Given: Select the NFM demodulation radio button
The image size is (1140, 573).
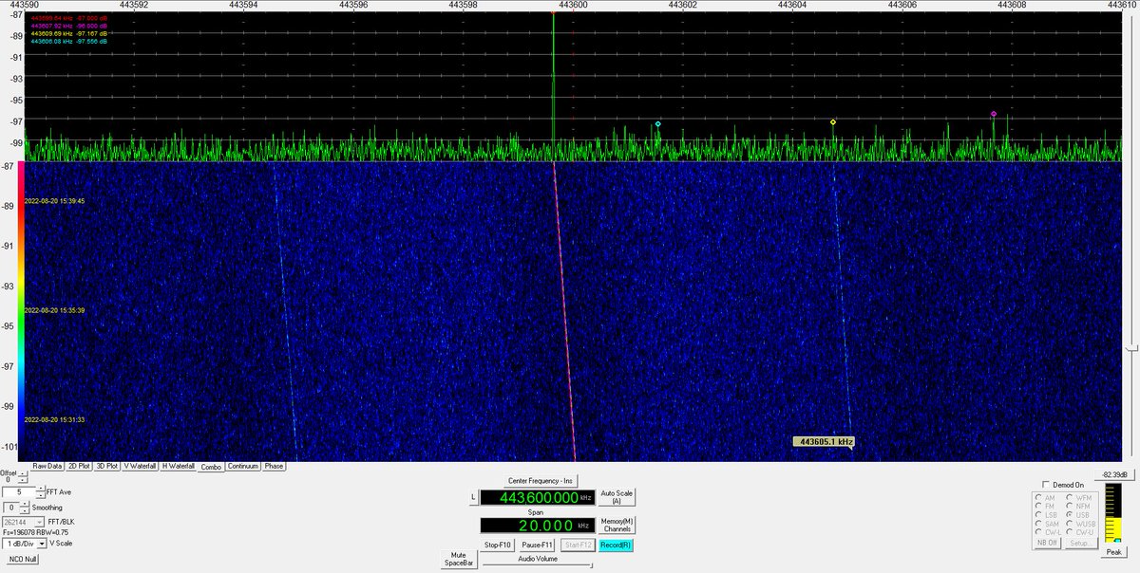Looking at the screenshot, I should pos(1070,506).
